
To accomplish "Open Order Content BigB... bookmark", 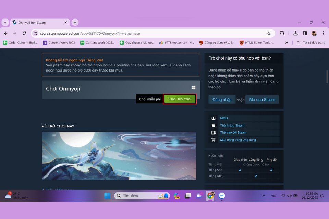I will click(20, 43).
